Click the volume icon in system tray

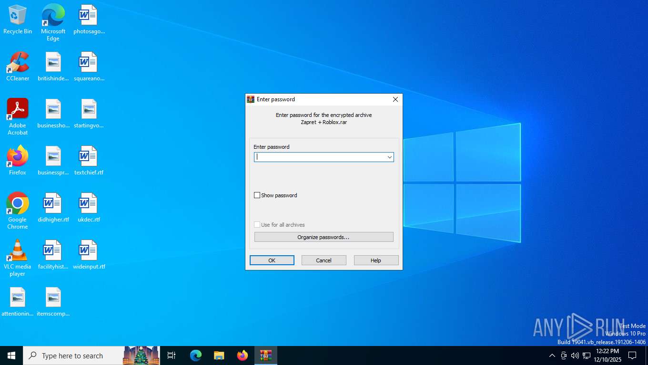tap(575, 355)
